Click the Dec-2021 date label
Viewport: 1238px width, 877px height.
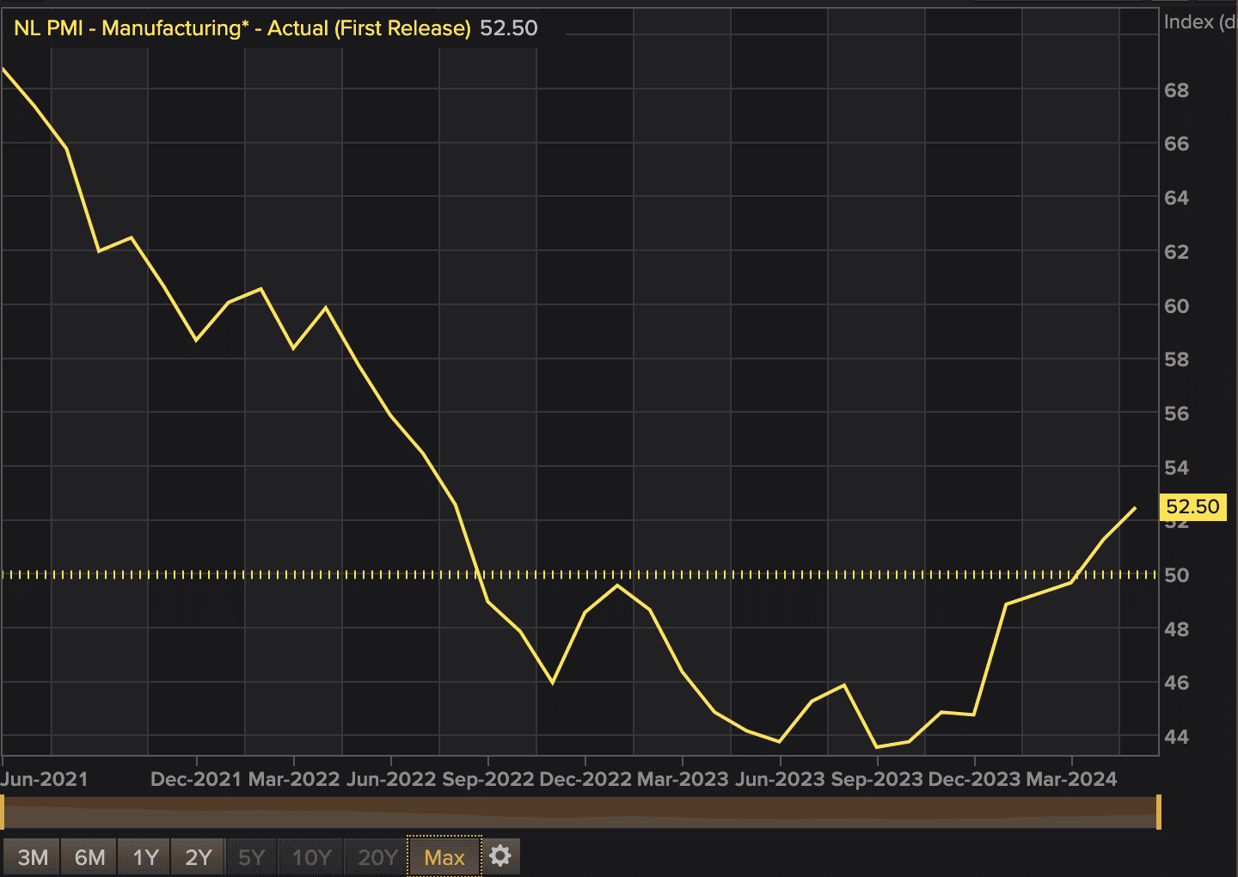click(x=196, y=779)
